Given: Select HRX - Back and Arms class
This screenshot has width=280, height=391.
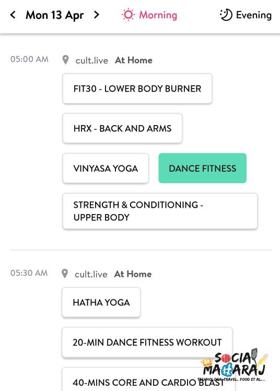Looking at the screenshot, I should 122,128.
